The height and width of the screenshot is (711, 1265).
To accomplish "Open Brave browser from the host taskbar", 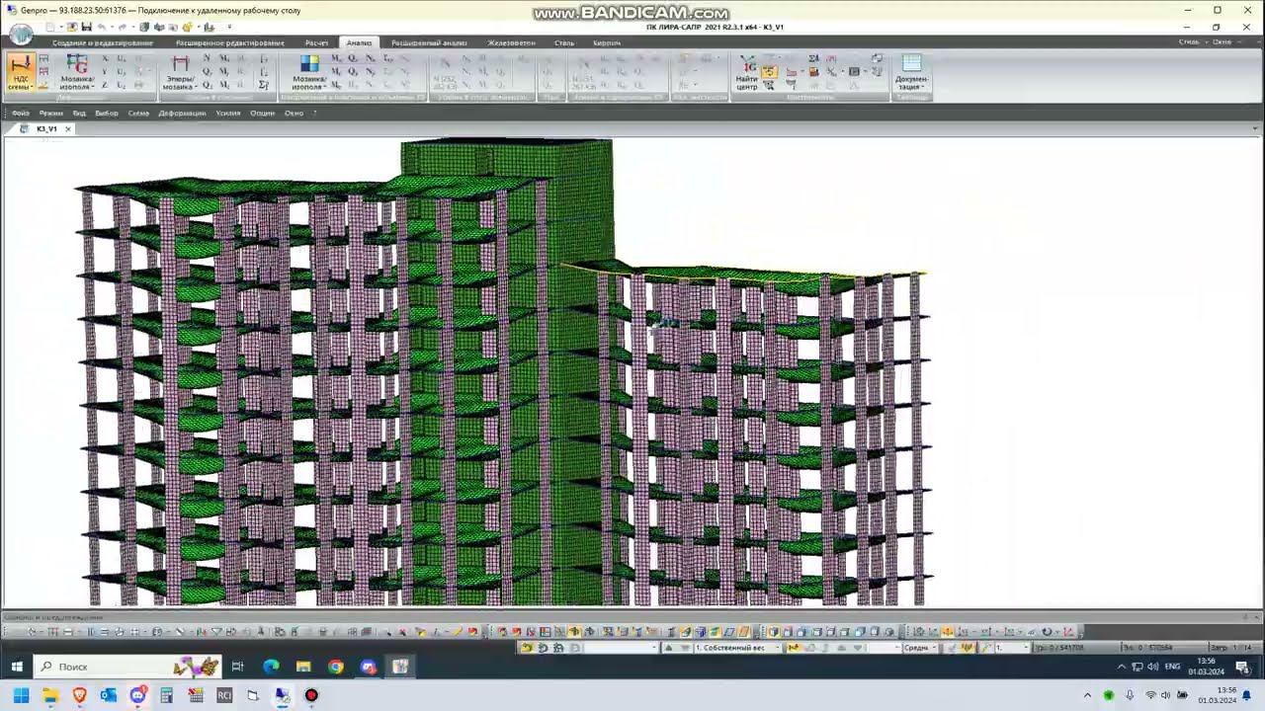I will [80, 695].
